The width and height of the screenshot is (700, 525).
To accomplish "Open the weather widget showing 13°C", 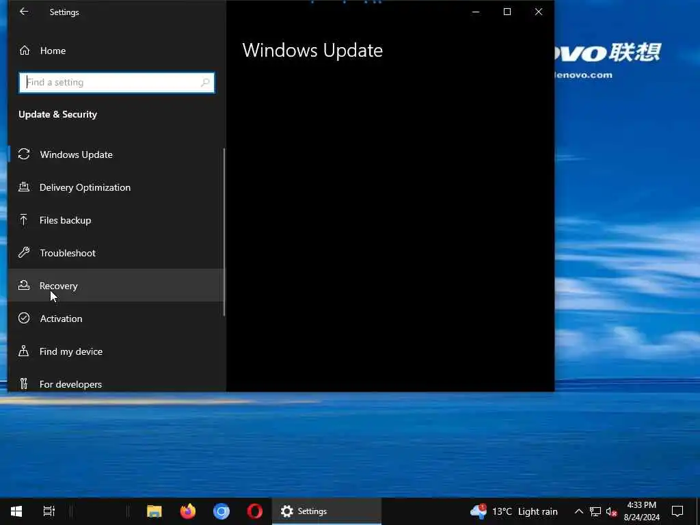I will [514, 511].
